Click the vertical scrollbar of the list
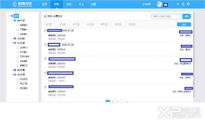The image size is (205, 123). click(x=194, y=55)
